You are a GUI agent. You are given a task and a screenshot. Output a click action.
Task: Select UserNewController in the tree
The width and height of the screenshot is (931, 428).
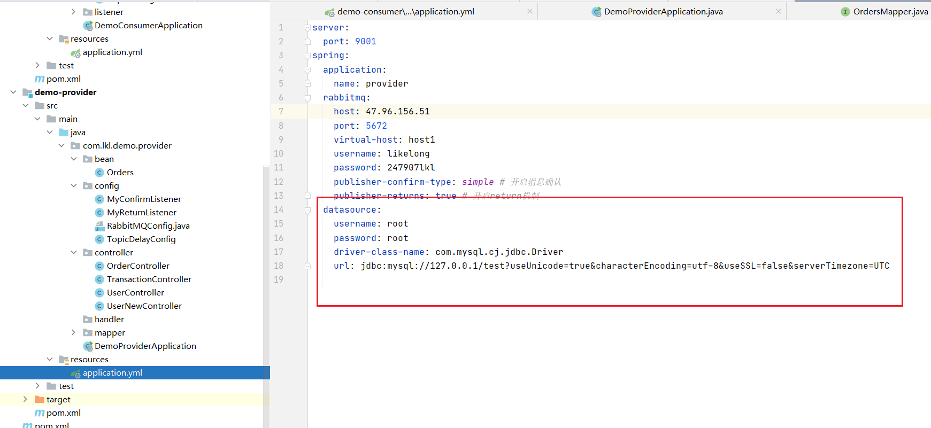144,306
